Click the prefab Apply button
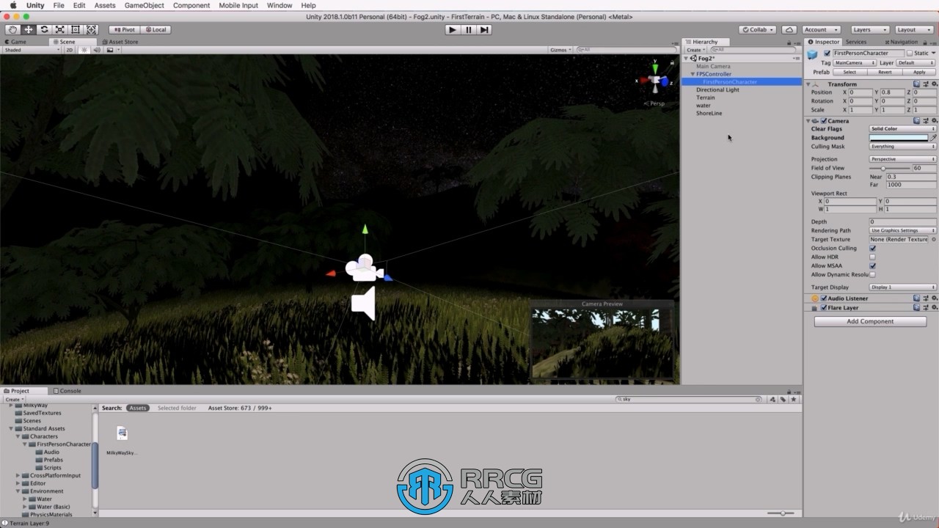The image size is (939, 528). [x=919, y=72]
